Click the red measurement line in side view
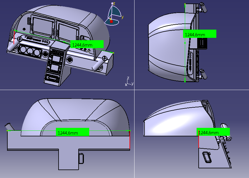The width and height of the screenshot is (249, 178). [198, 139]
